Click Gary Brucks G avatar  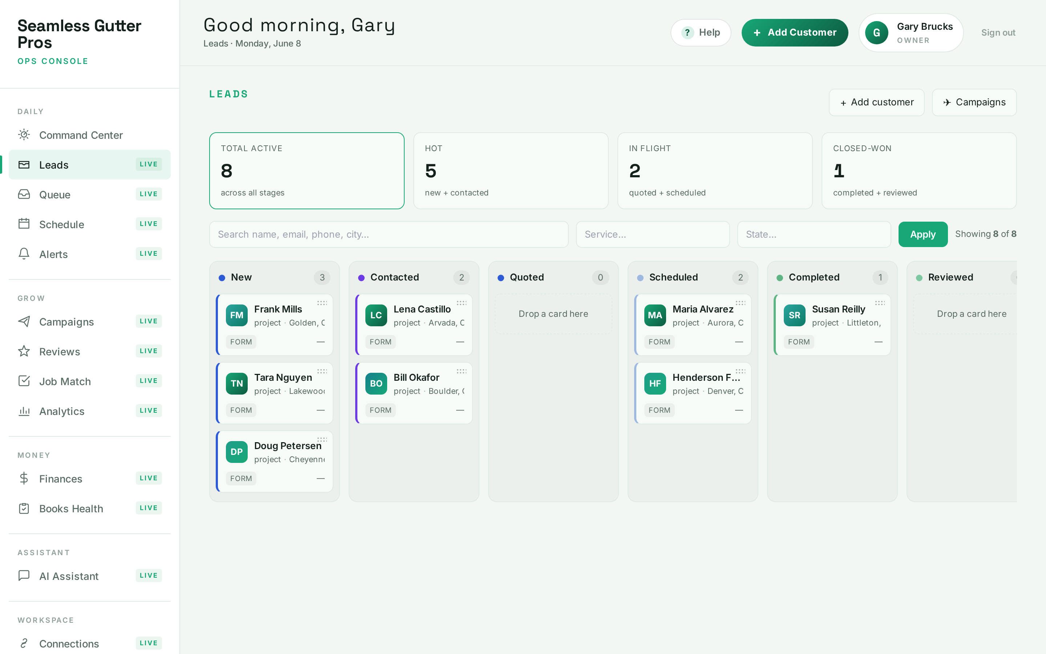click(x=876, y=32)
